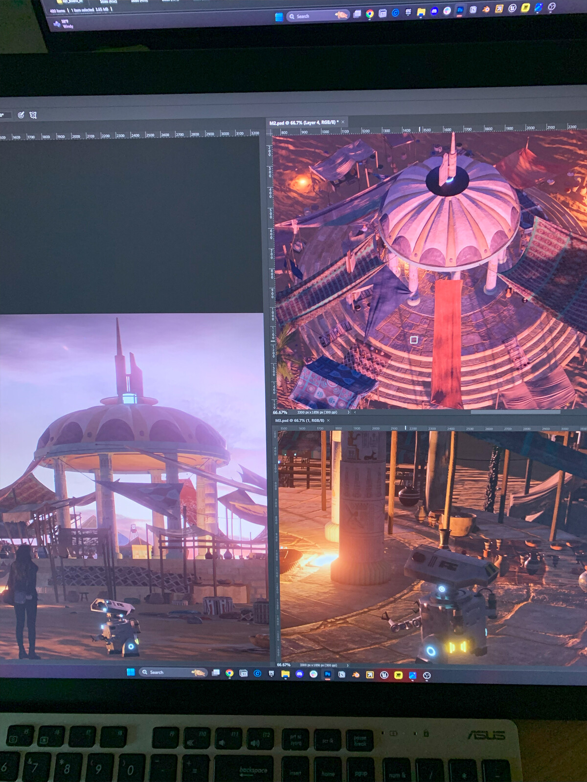
Task: Close the M2.psd document tab
Action: tap(343, 122)
